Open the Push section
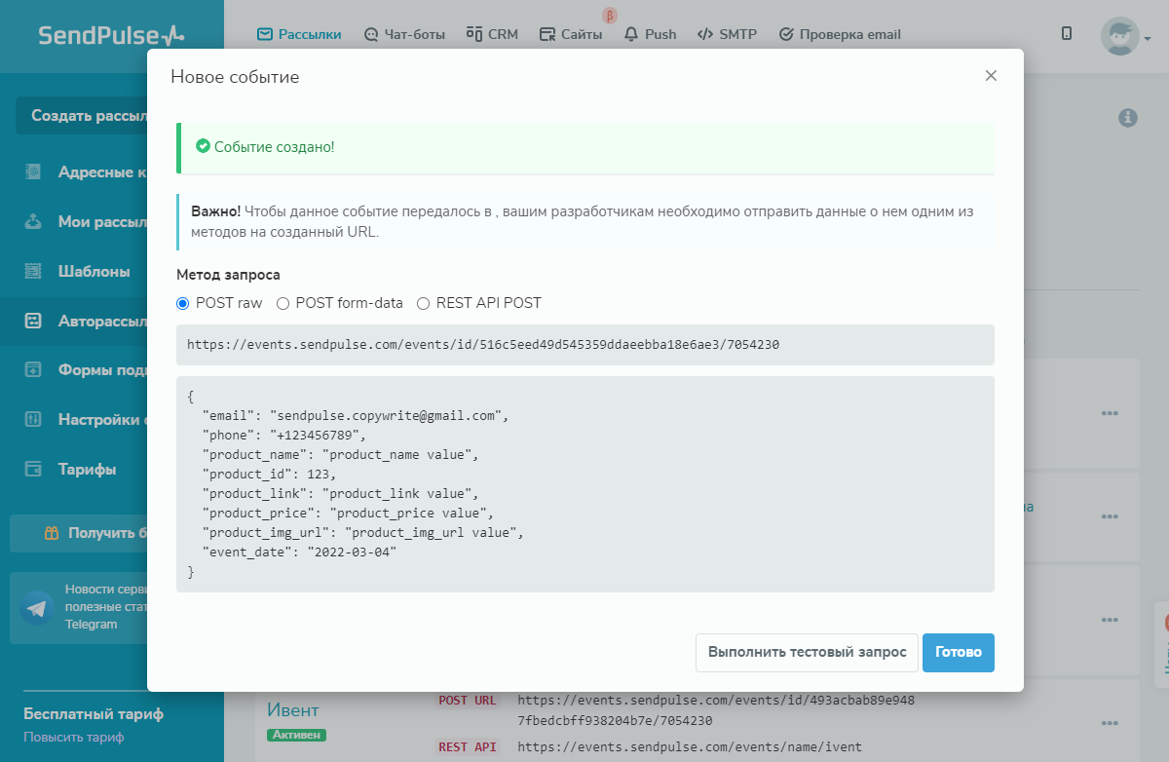1169x762 pixels. point(650,34)
